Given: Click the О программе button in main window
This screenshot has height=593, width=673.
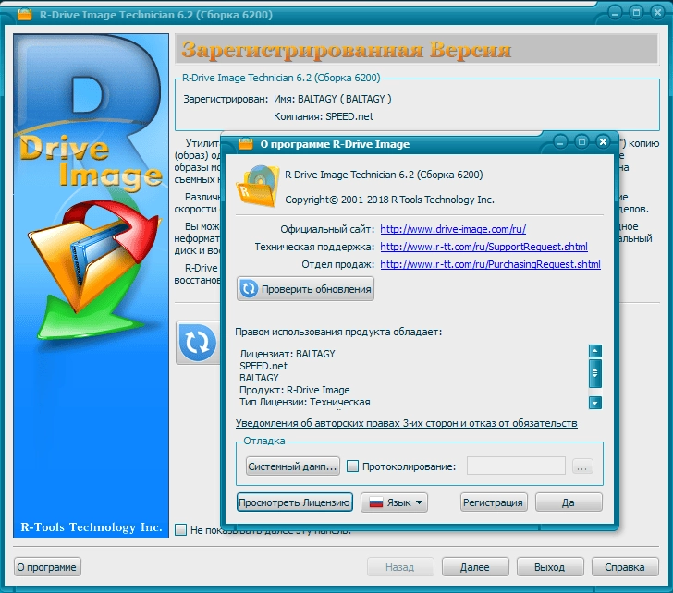Looking at the screenshot, I should [47, 567].
